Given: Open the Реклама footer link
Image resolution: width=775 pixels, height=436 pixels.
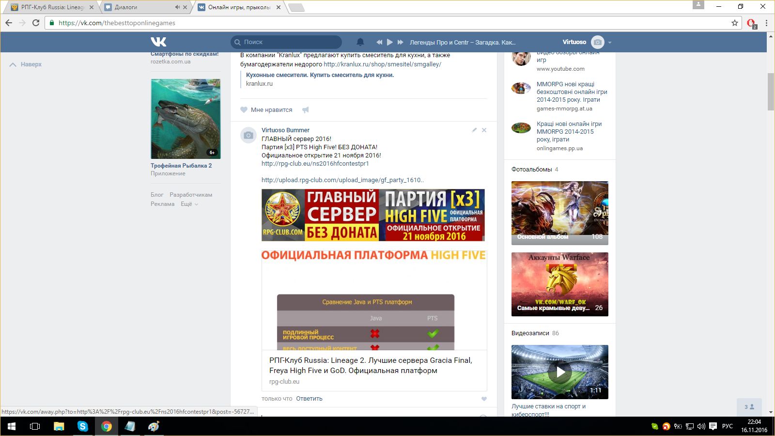Looking at the screenshot, I should (x=162, y=204).
